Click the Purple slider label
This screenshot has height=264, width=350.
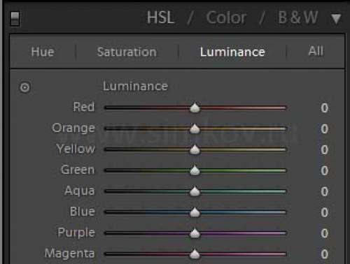(76, 233)
